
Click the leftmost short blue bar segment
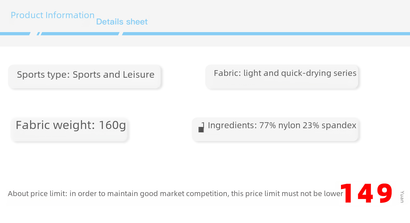coord(15,34)
